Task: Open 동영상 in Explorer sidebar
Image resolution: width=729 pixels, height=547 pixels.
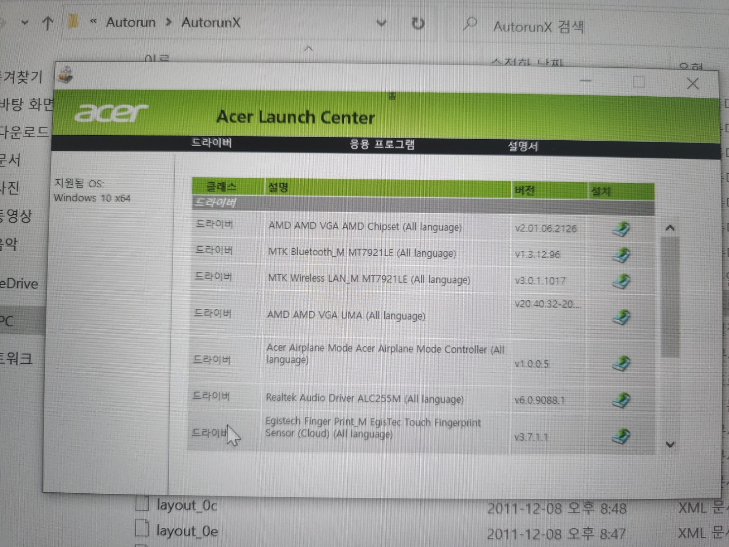Action: click(16, 216)
